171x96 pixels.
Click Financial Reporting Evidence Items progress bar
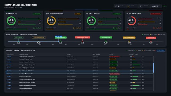69,25
